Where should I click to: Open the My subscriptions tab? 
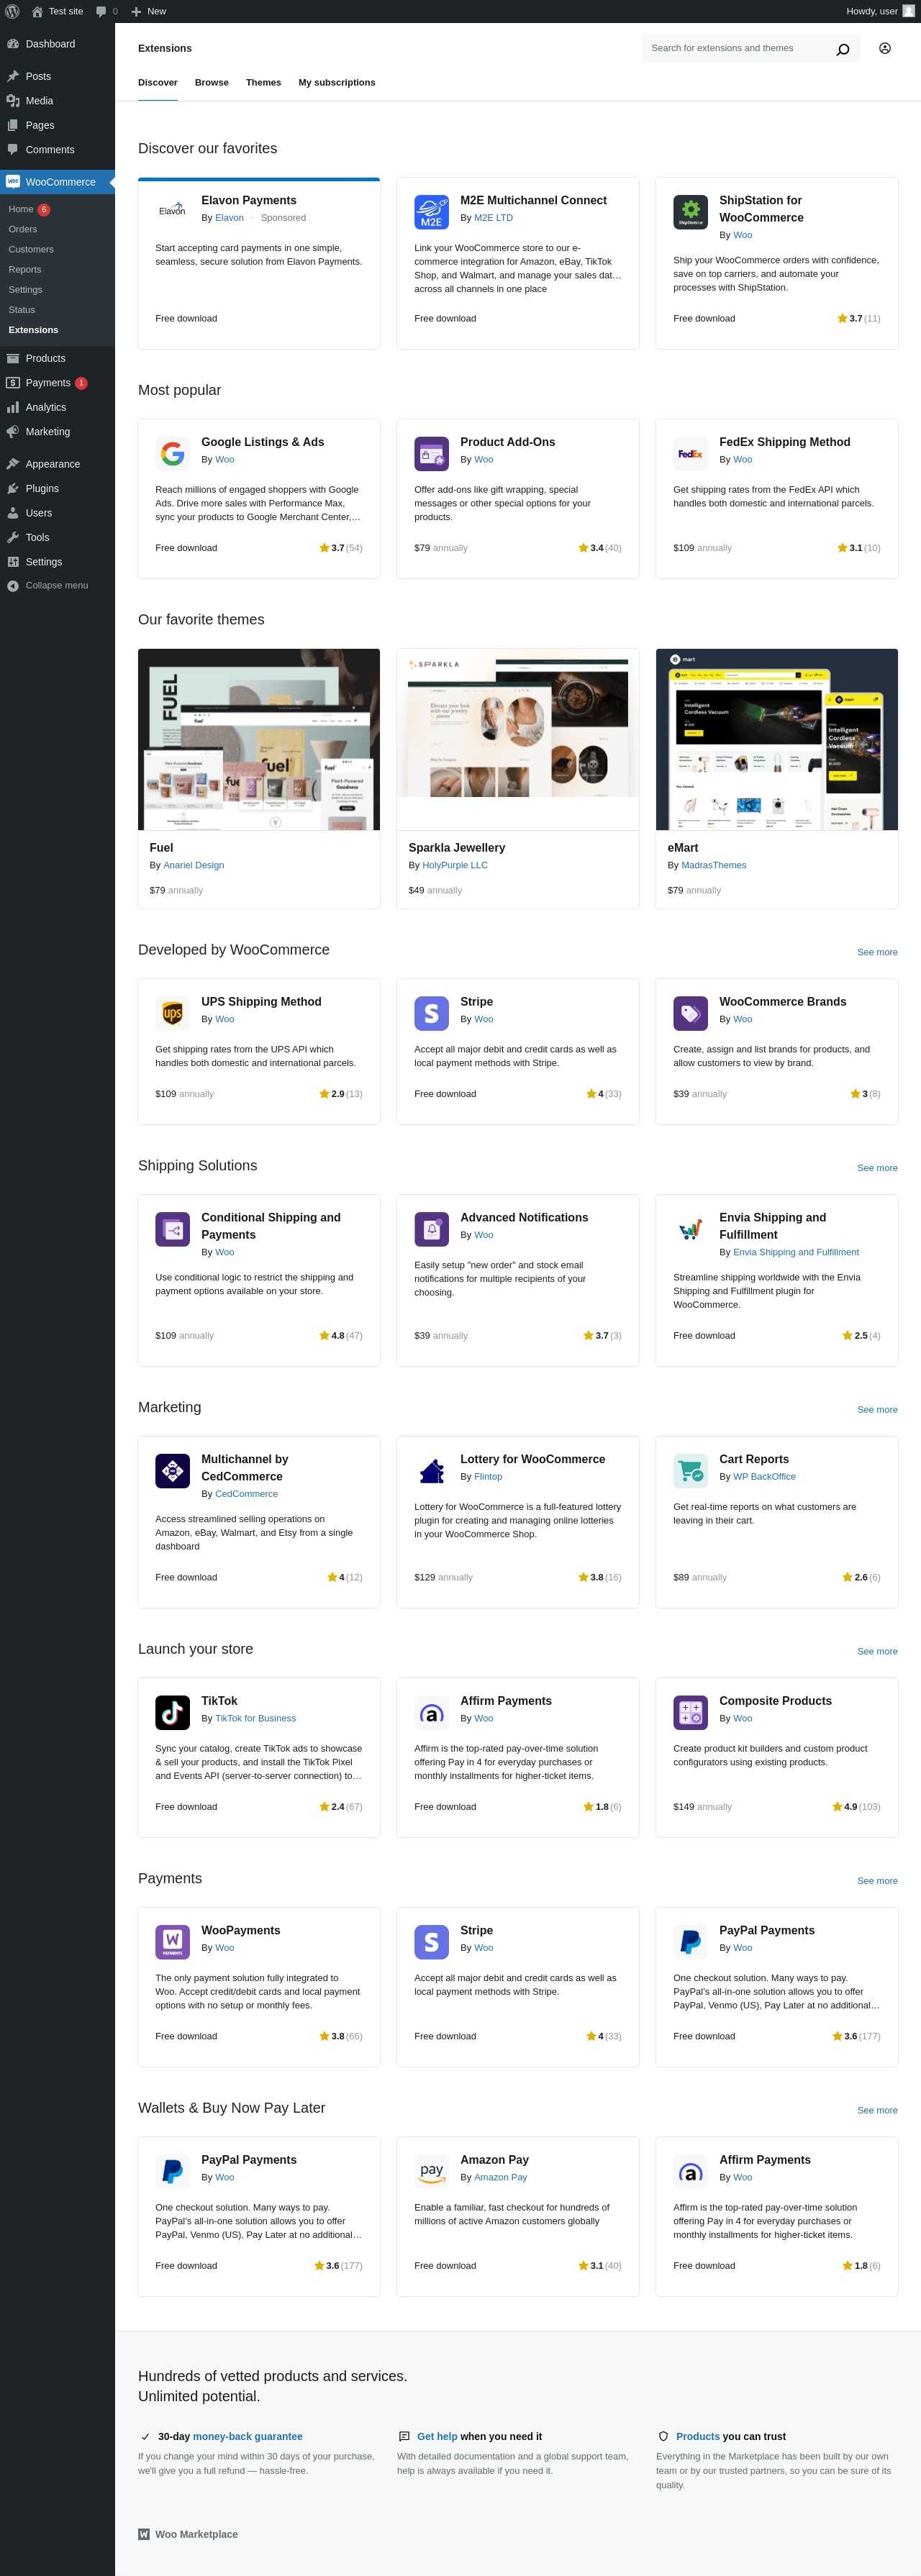tap(336, 83)
